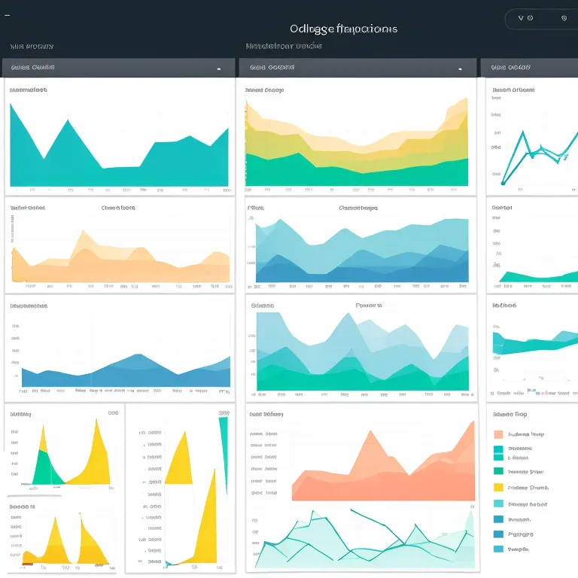
Task: Click the teal line chart in the top-right panel
Action: [x=536, y=151]
